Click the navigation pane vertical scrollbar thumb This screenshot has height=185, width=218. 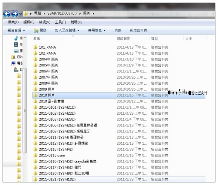pyautogui.click(x=25, y=111)
